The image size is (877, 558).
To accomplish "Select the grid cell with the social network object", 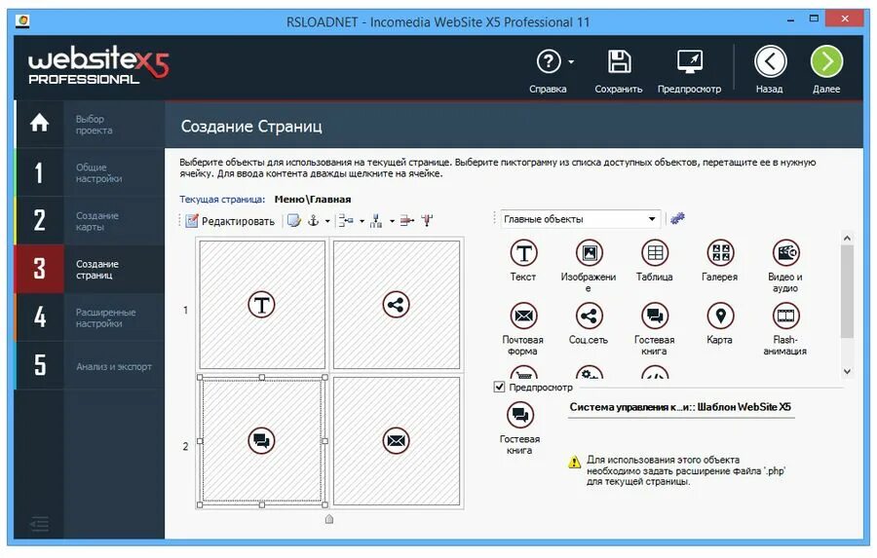I will tap(396, 305).
